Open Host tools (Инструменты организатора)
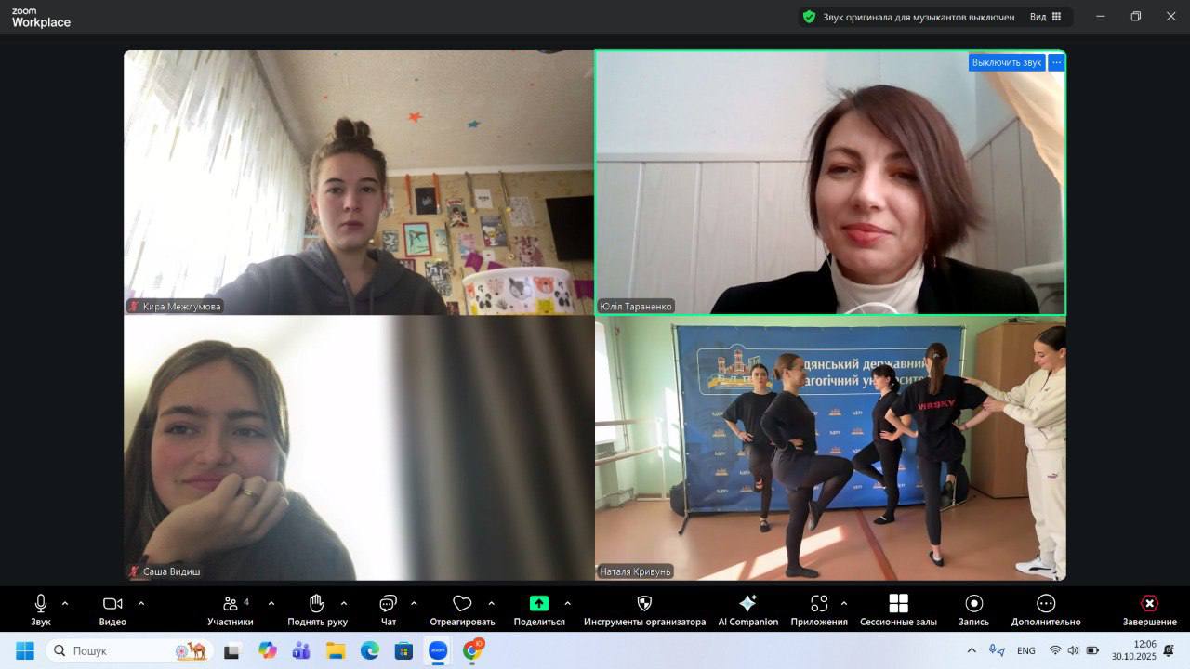This screenshot has height=669, width=1190. pyautogui.click(x=644, y=610)
